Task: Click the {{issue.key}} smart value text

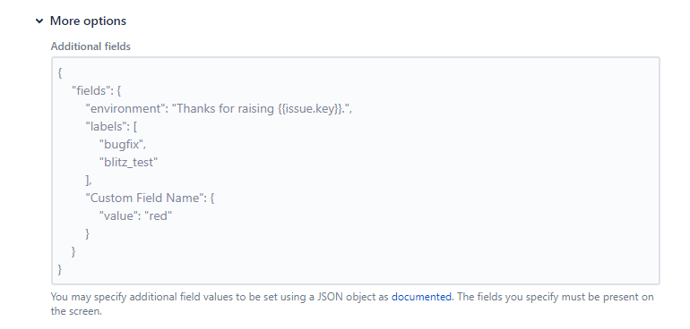Action: [x=310, y=108]
